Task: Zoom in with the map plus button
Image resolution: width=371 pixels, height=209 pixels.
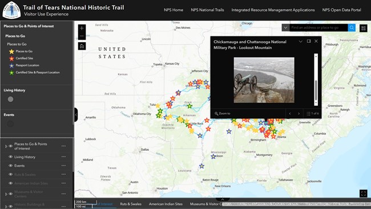Action: click(82, 28)
